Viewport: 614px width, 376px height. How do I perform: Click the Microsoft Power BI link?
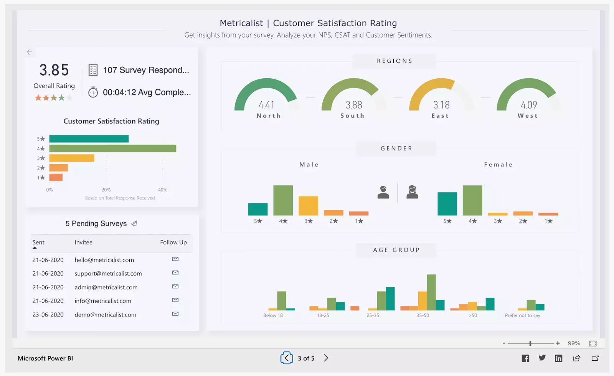click(x=45, y=358)
